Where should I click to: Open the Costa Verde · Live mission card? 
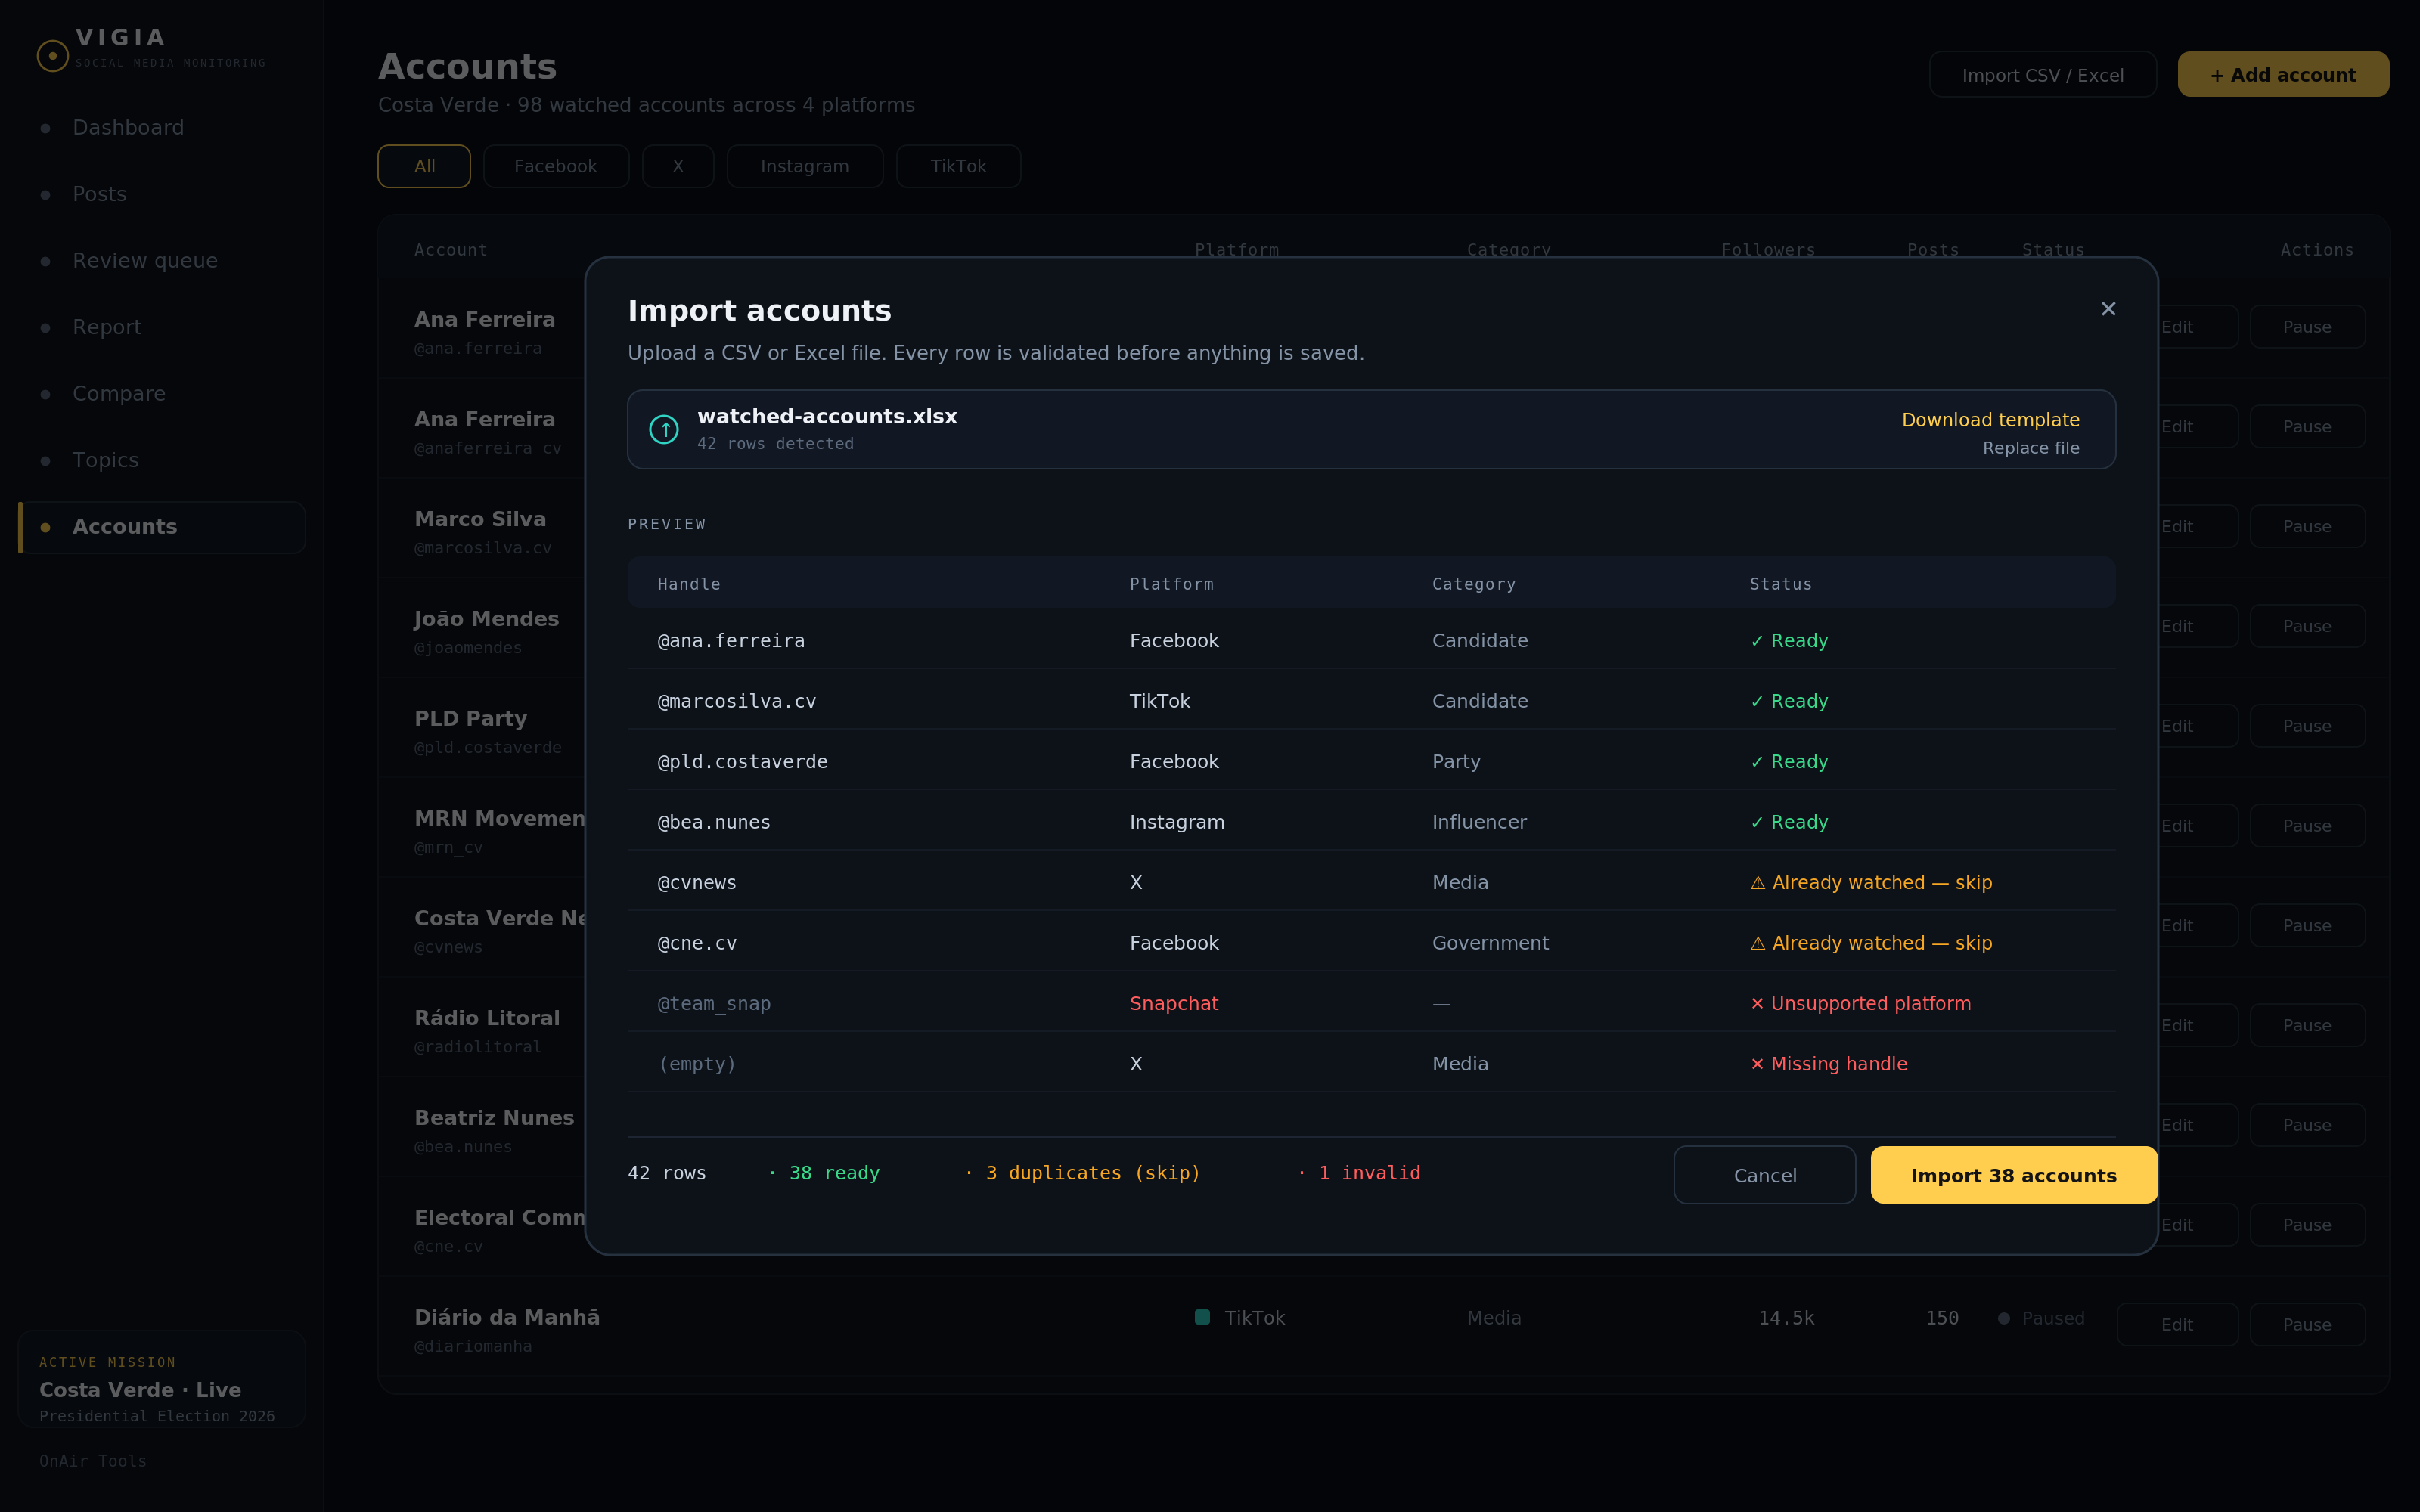coord(162,1379)
